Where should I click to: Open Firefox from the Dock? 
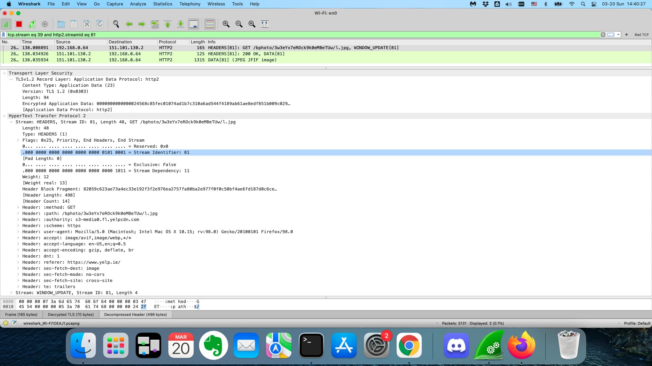click(521, 346)
